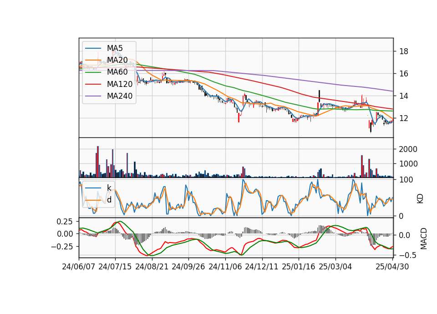Click the MA5 legend label

click(x=115, y=48)
